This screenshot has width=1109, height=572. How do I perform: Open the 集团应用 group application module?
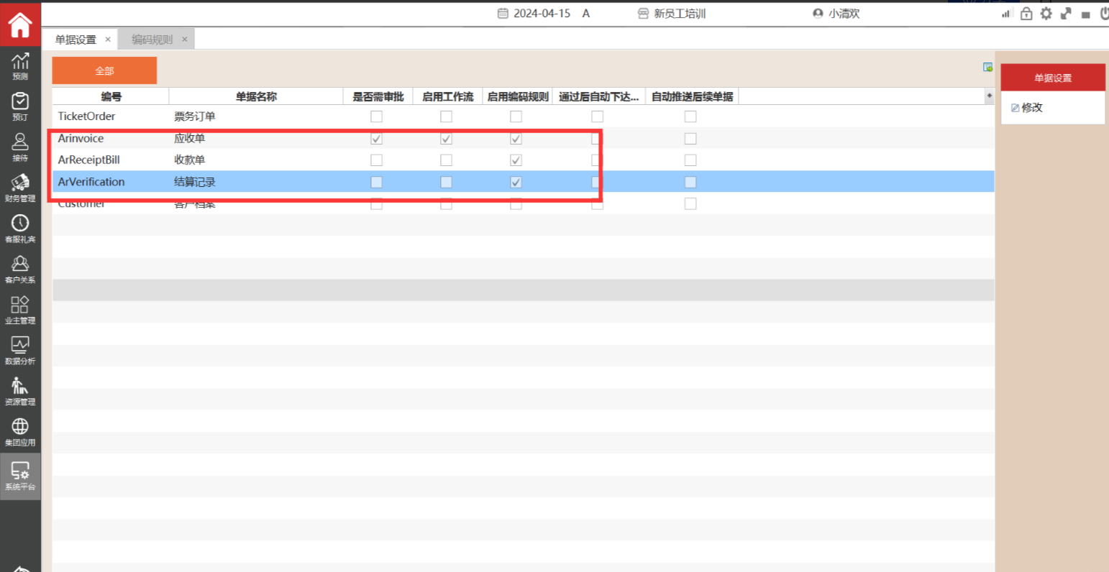pos(20,433)
